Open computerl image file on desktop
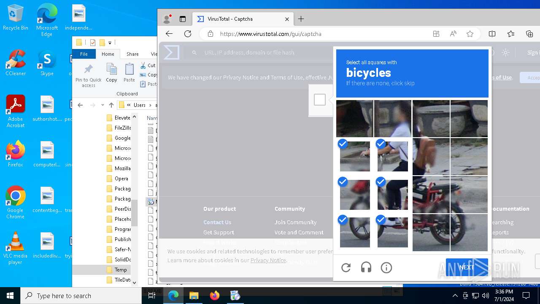Viewport: 540px width, 304px height. click(47, 154)
